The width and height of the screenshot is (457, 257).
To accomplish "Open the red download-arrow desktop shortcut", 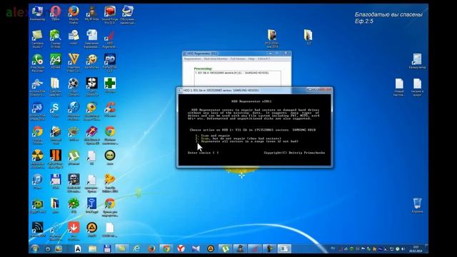I will (74, 231).
